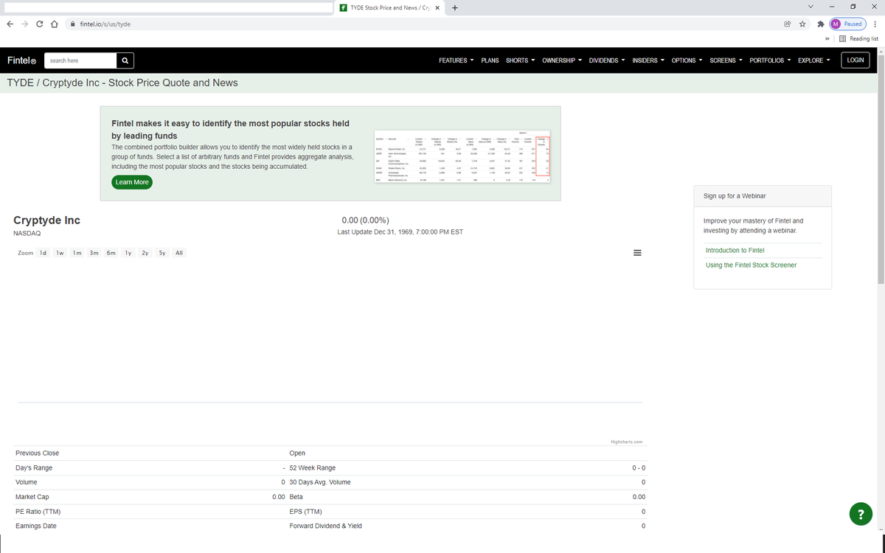The image size is (885, 553).
Task: Open a new browser tab
Action: click(x=455, y=8)
